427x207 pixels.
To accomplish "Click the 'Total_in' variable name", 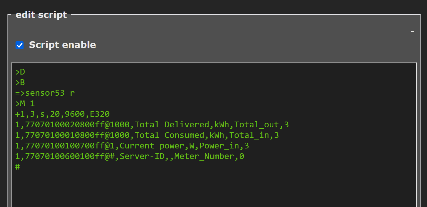I will click(249, 135).
